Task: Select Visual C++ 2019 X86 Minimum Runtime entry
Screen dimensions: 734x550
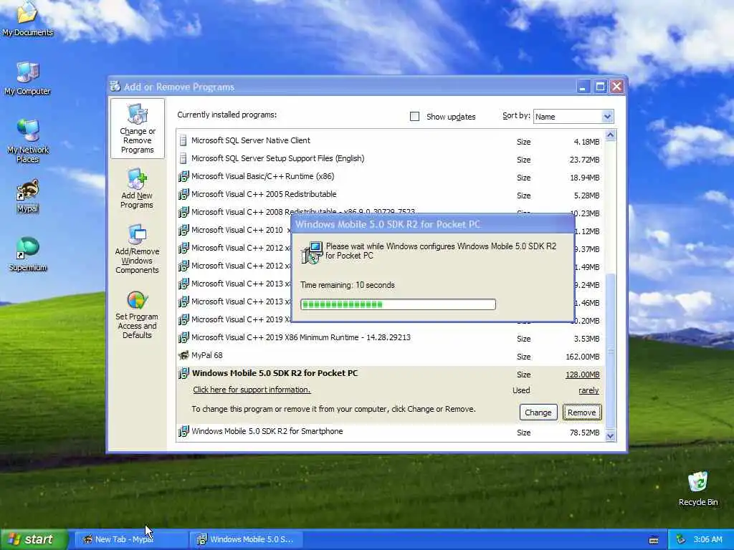Action: (x=391, y=338)
